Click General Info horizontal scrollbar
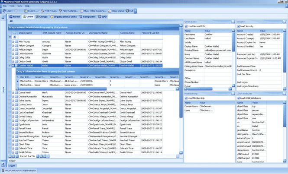Image resolution: width=288 pixels, height=174 pixels. pyautogui.click(x=200, y=89)
